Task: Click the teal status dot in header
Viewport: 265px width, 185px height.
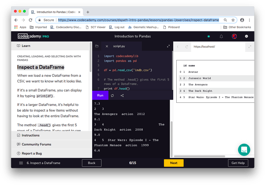Action: 209,36
